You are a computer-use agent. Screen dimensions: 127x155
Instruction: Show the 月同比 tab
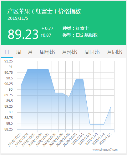[114, 52]
